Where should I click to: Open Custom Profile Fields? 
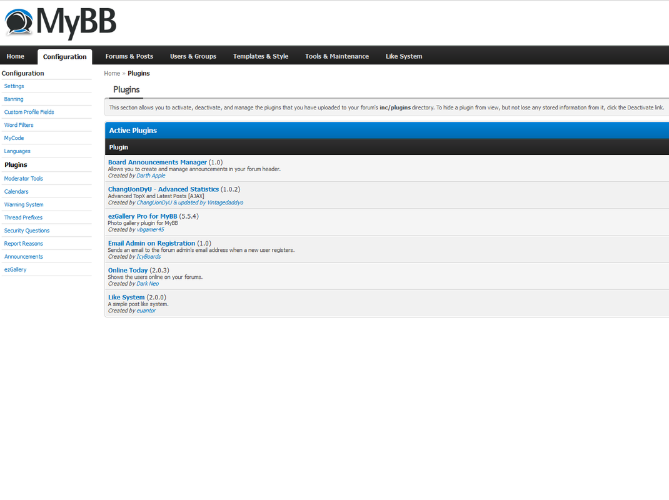tap(29, 112)
